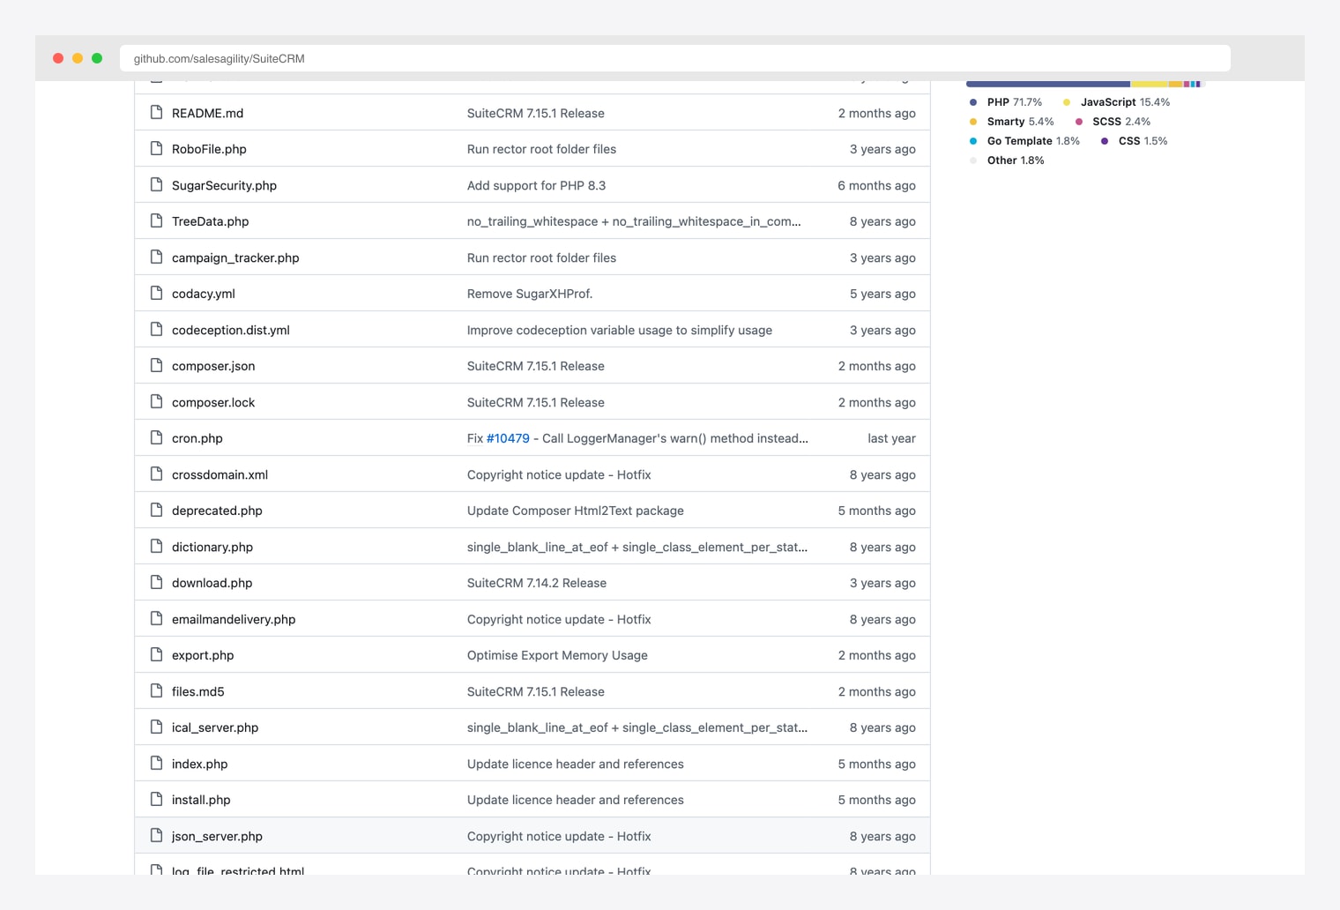1340x910 pixels.
Task: Open the README.md file
Action: coord(207,113)
